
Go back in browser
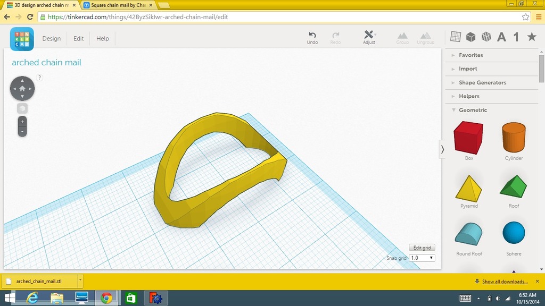[x=7, y=17]
